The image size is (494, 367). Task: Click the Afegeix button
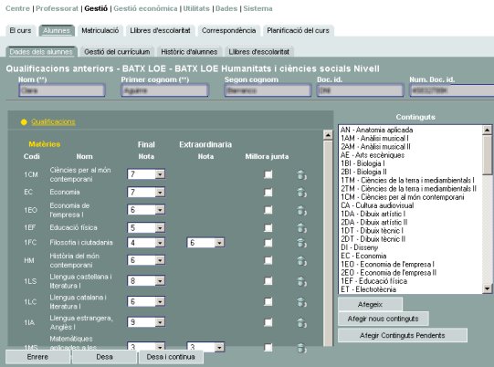(x=370, y=305)
